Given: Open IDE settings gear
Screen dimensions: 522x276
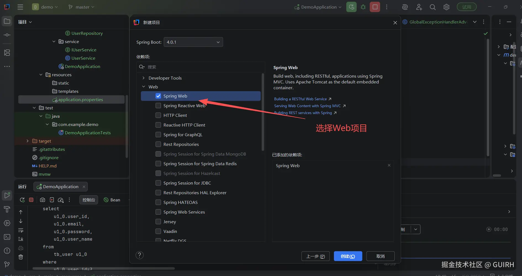Looking at the screenshot, I should tap(447, 7).
